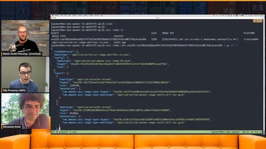Click the DIGEST column header

55,33
